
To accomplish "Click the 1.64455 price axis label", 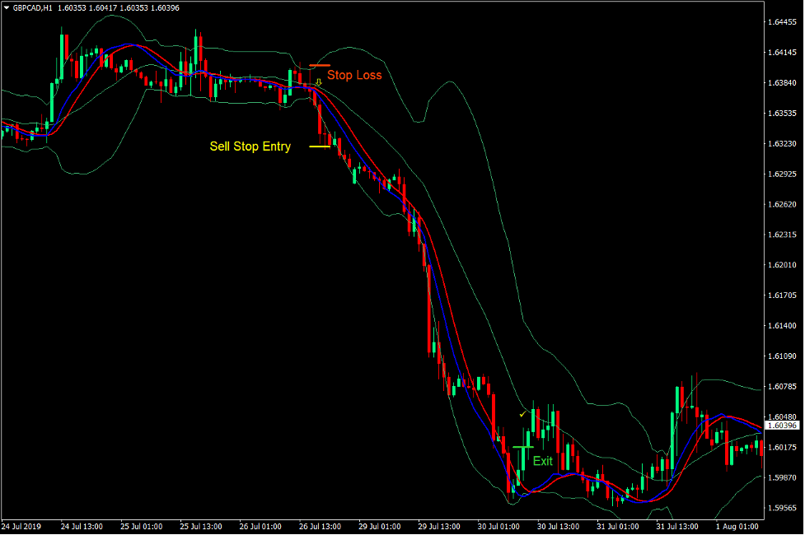I will pyautogui.click(x=781, y=22).
